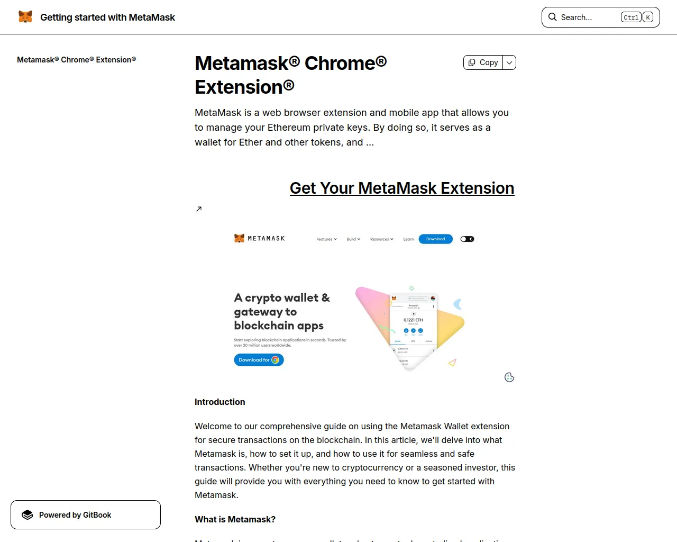Click the blue Download button in the navbar image
677x542 pixels.
click(436, 239)
